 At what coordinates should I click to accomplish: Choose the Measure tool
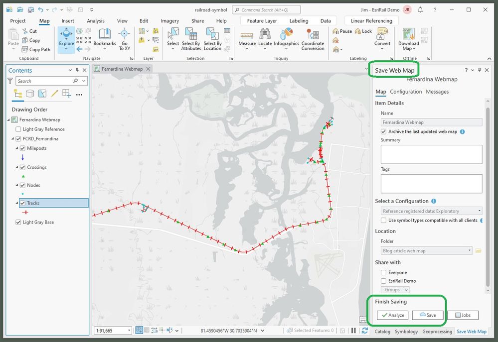[x=247, y=39]
